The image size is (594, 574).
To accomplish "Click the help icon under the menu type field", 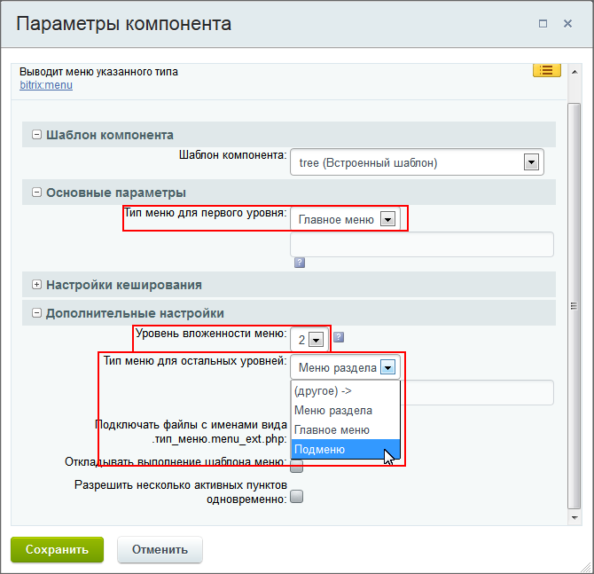I will (x=300, y=263).
